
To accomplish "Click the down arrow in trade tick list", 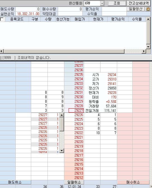I will point(62,151).
